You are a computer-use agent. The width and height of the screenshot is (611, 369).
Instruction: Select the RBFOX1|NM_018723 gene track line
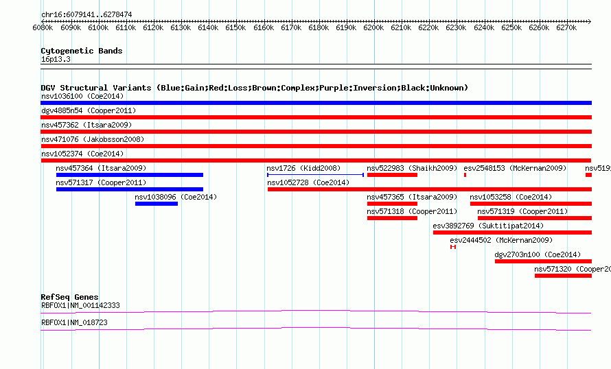point(316,329)
